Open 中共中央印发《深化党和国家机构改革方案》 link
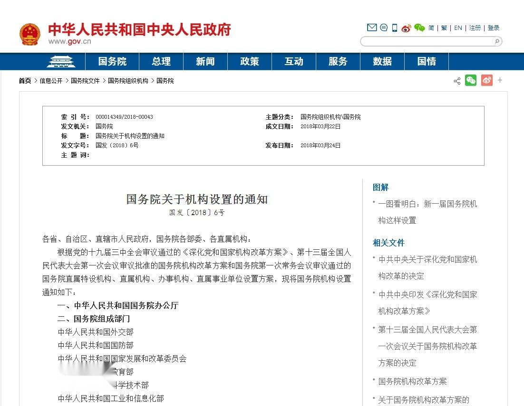Image resolution: width=524 pixels, height=406 pixels. [x=427, y=302]
